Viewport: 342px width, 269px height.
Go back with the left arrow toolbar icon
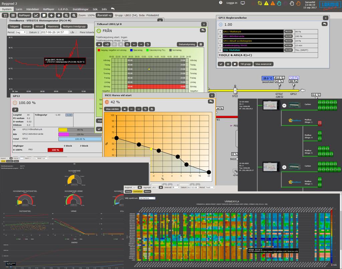[51, 15]
